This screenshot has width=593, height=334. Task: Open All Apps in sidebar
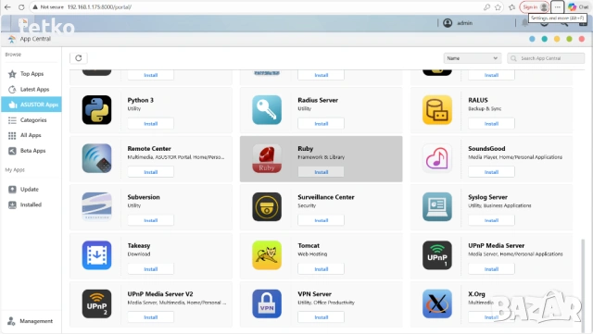tap(32, 135)
